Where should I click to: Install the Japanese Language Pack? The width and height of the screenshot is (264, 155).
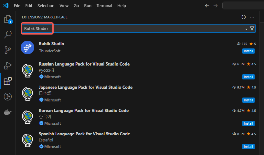248,100
